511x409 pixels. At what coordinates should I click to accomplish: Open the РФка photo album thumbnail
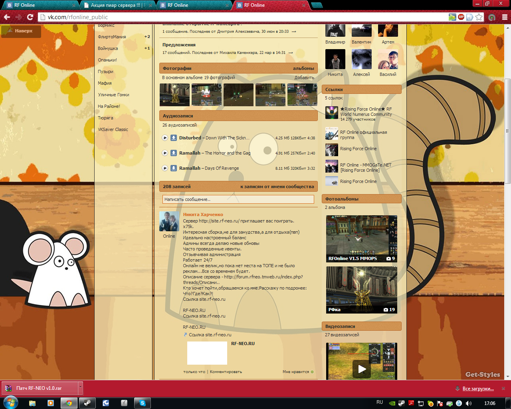[x=362, y=290]
